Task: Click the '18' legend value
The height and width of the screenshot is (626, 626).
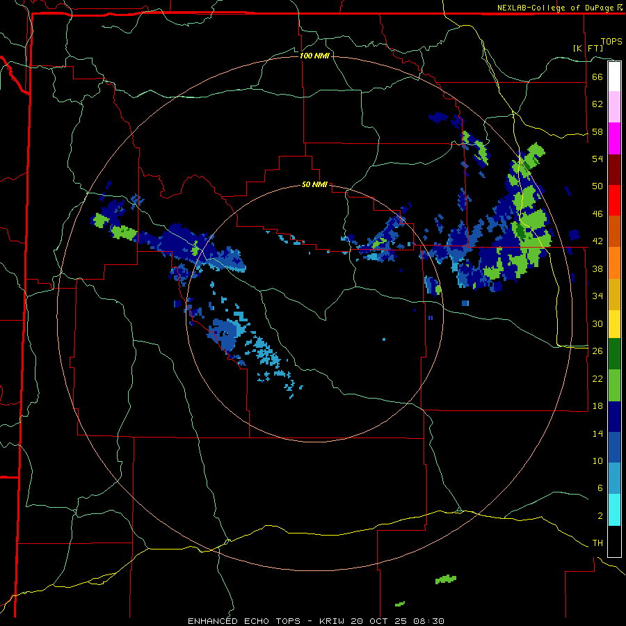Action: (597, 406)
